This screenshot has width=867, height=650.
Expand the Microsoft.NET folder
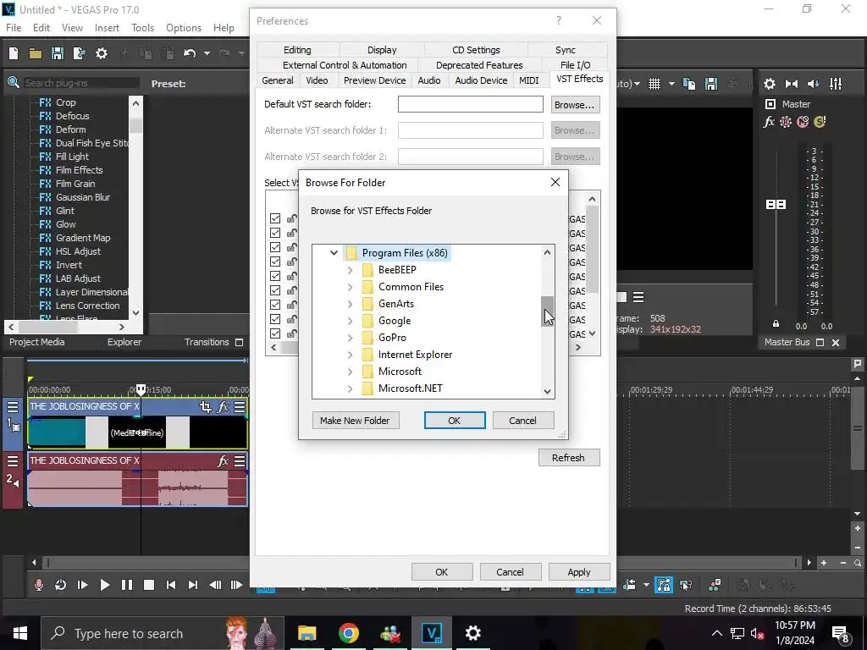pos(350,388)
